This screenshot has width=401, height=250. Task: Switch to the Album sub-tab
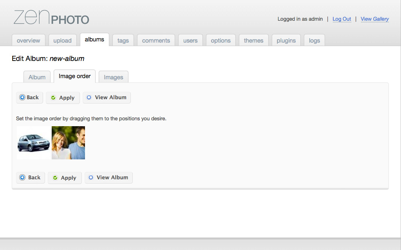click(37, 77)
